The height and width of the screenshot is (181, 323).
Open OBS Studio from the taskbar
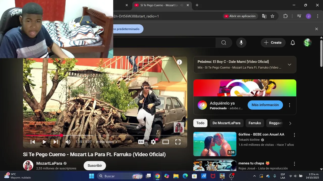231,176
